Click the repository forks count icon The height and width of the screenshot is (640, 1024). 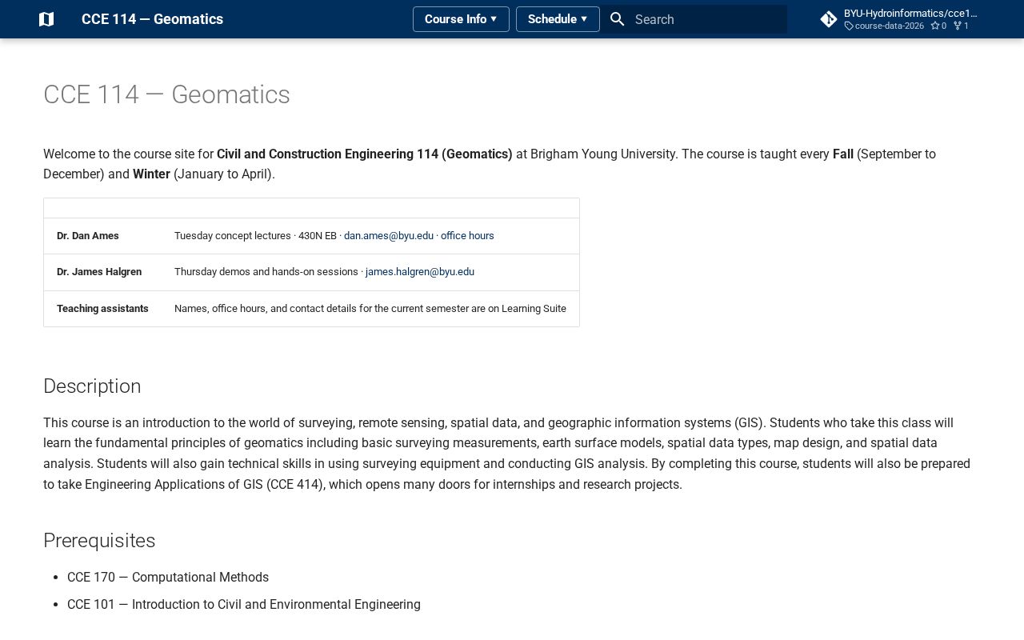point(958,26)
